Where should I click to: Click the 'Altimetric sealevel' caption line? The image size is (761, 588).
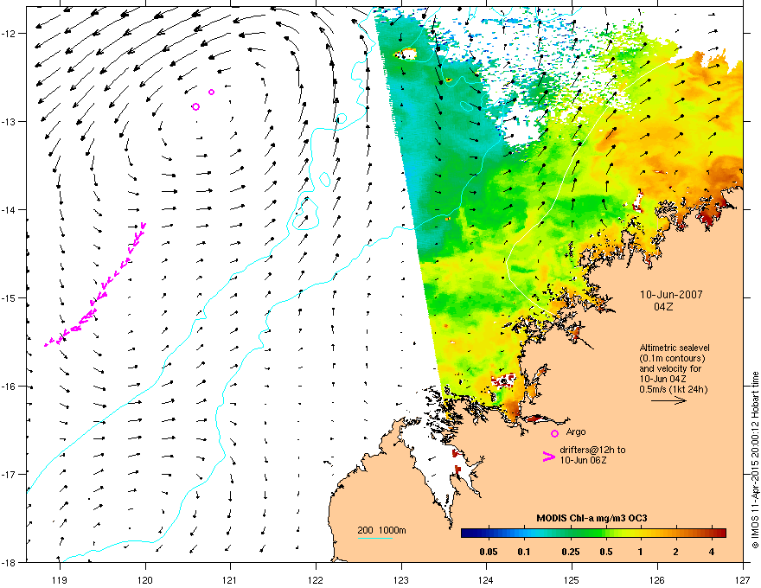coord(675,348)
